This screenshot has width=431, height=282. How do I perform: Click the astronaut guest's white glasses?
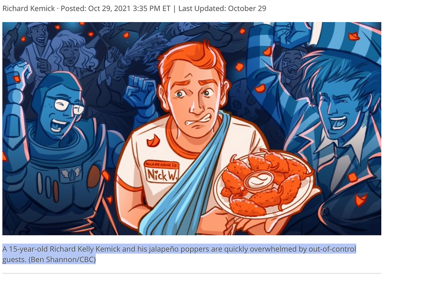[66, 105]
